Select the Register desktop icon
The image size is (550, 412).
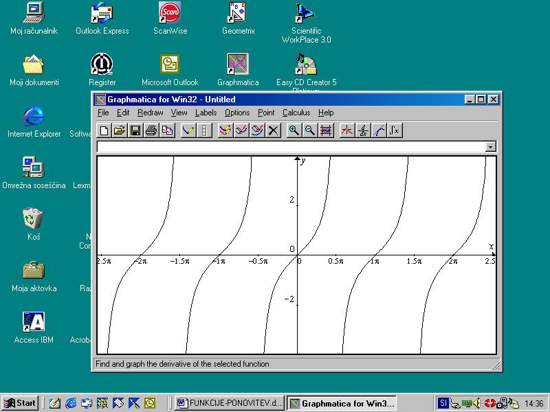coord(102,70)
